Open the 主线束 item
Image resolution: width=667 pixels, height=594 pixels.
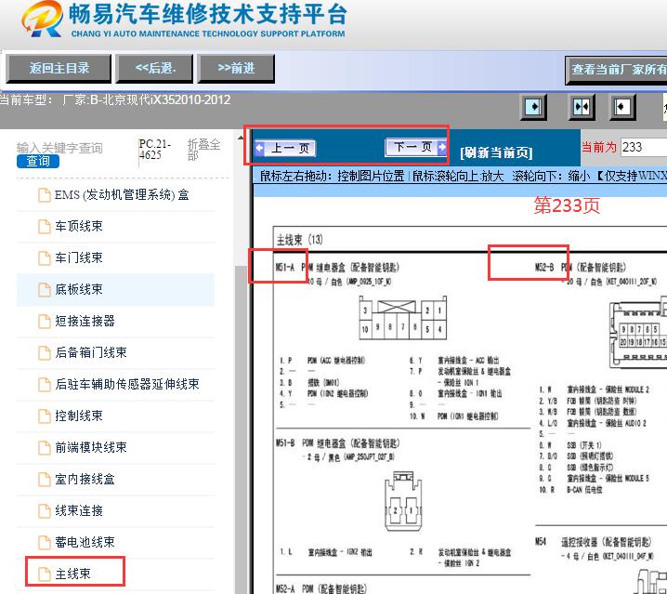coord(72,574)
